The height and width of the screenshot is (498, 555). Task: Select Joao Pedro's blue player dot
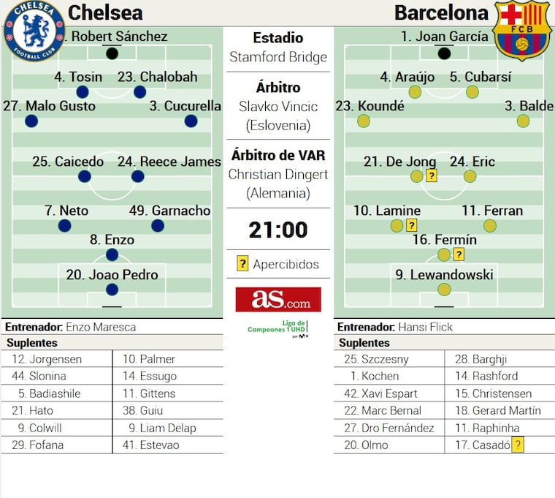[112, 290]
